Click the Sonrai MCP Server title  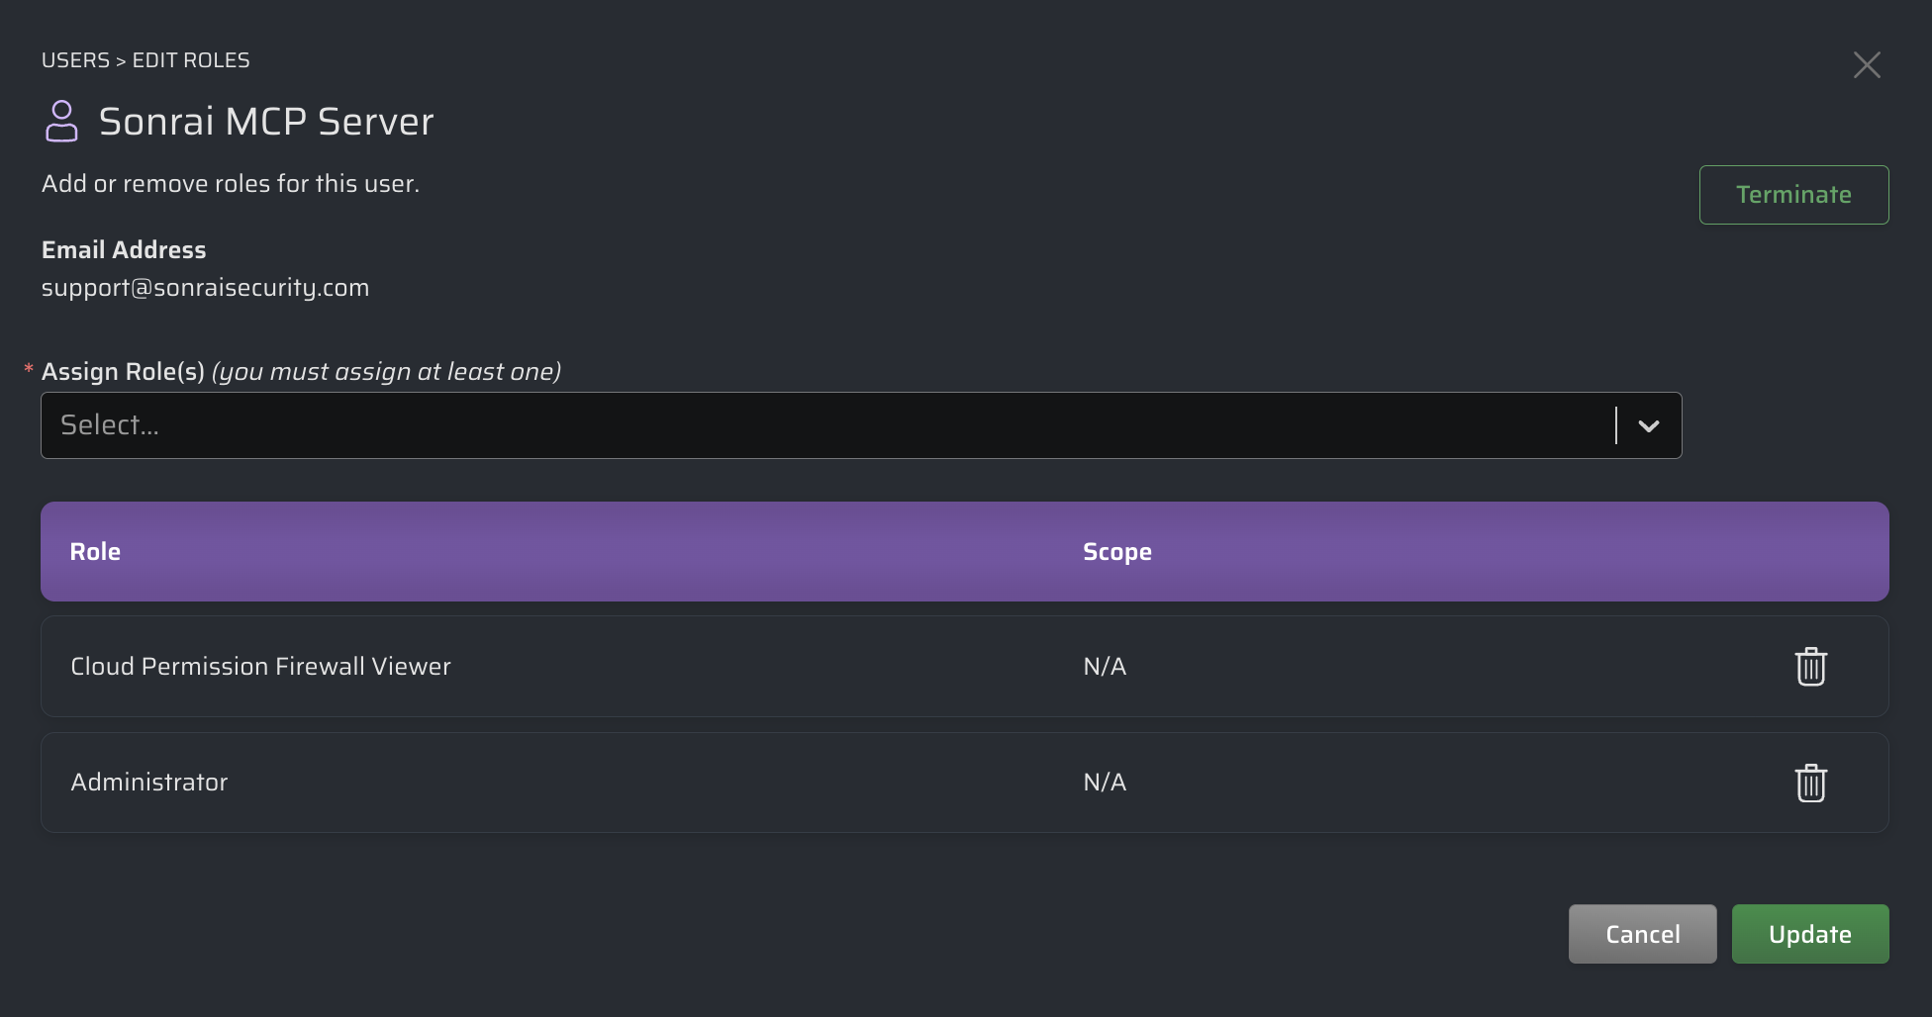point(266,122)
